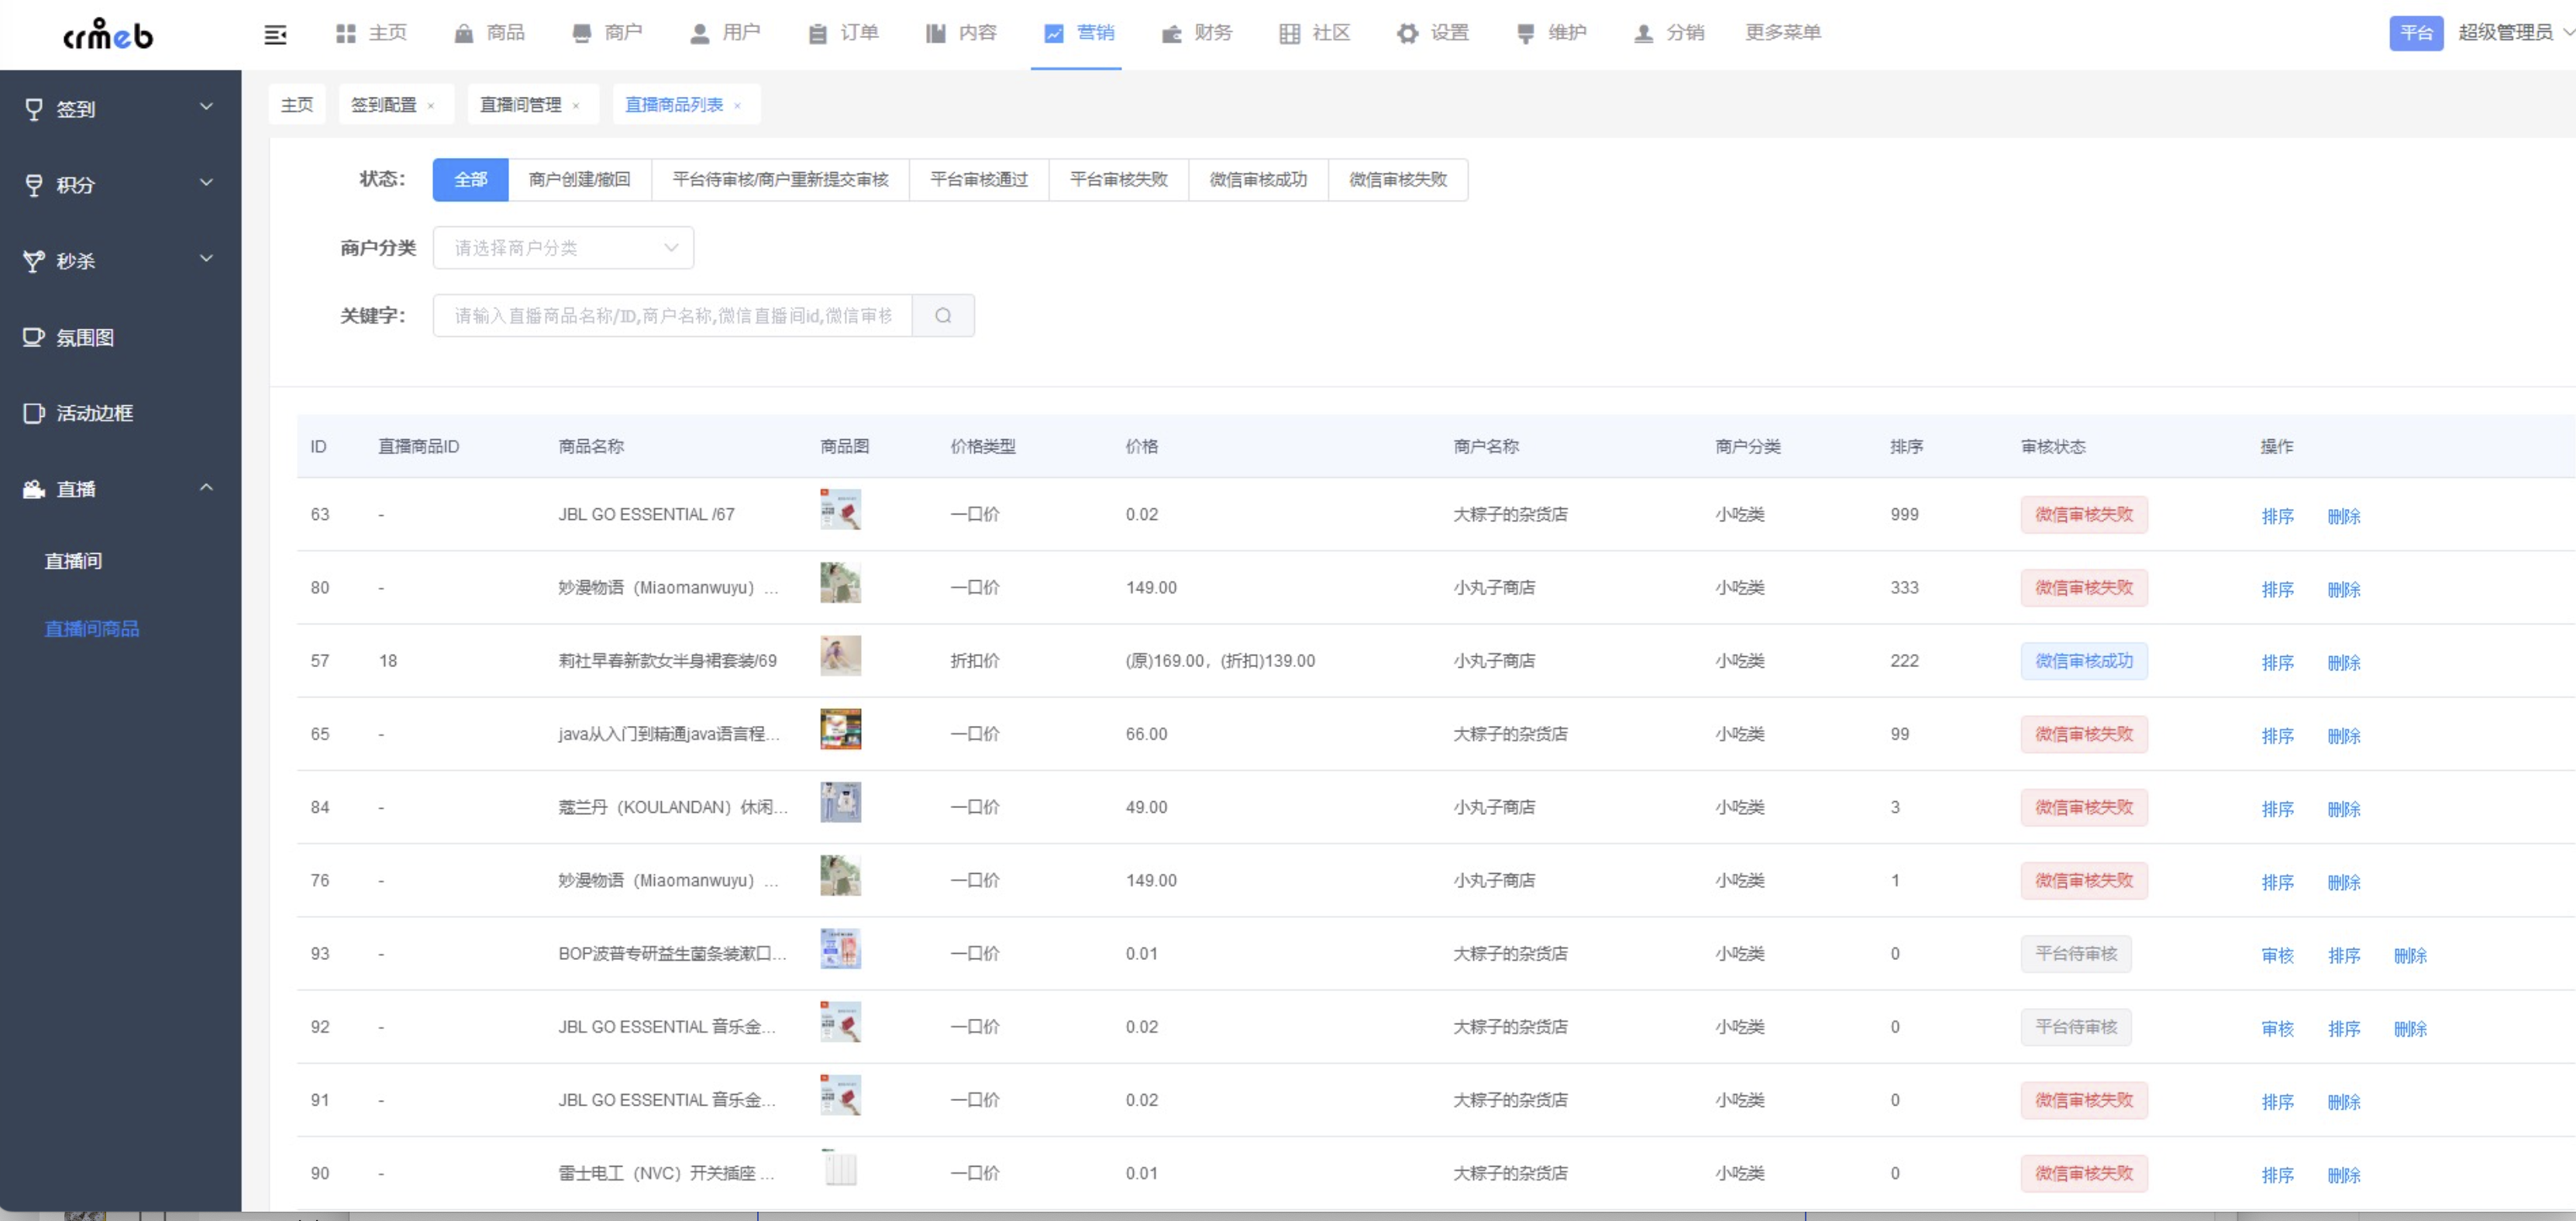Viewport: 2576px width, 1221px height.
Task: Click the 商户 shop icon
Action: pos(581,33)
